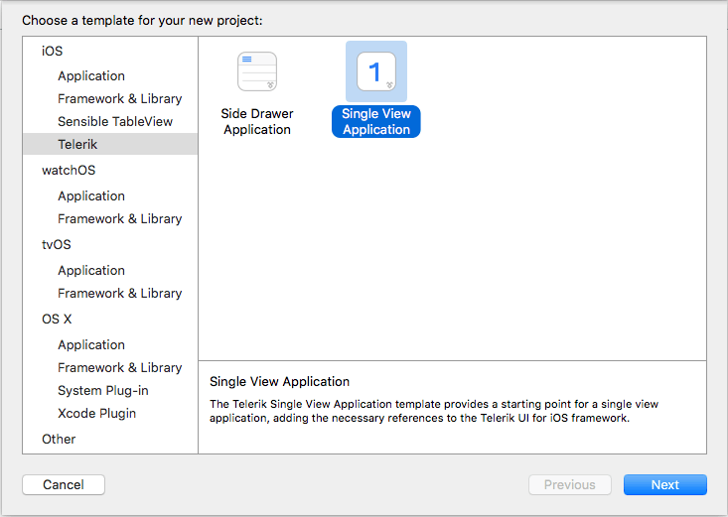This screenshot has width=728, height=517.
Task: Click the Previous button
Action: click(570, 484)
